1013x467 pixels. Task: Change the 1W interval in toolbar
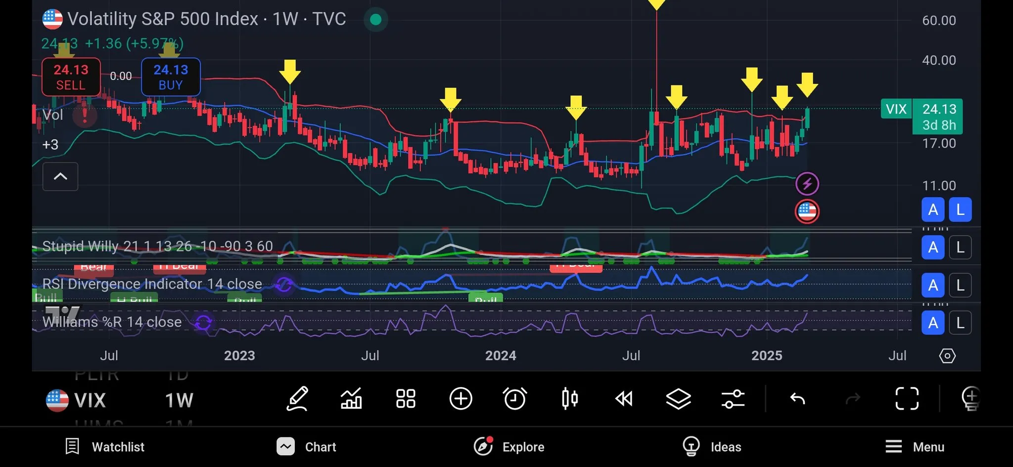coord(179,400)
